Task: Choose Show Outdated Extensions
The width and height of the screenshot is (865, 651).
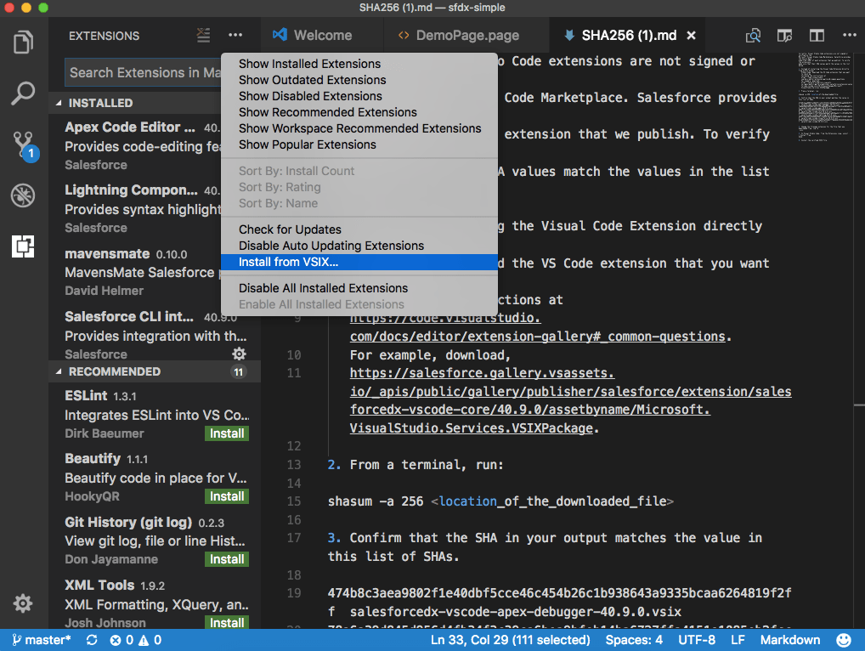Action: pyautogui.click(x=359, y=80)
